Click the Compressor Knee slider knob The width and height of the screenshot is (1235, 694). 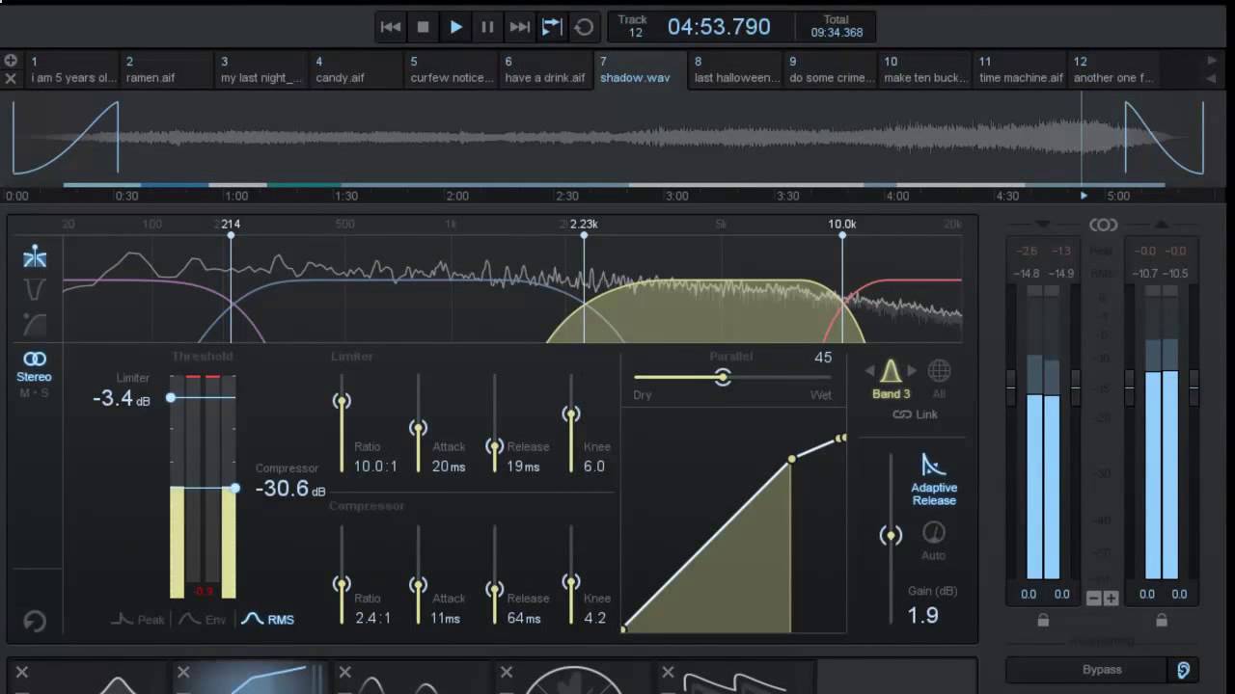click(571, 581)
